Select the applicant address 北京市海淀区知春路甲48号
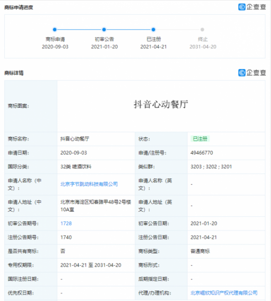Viewport: 271px width, 301px height. click(x=96, y=206)
